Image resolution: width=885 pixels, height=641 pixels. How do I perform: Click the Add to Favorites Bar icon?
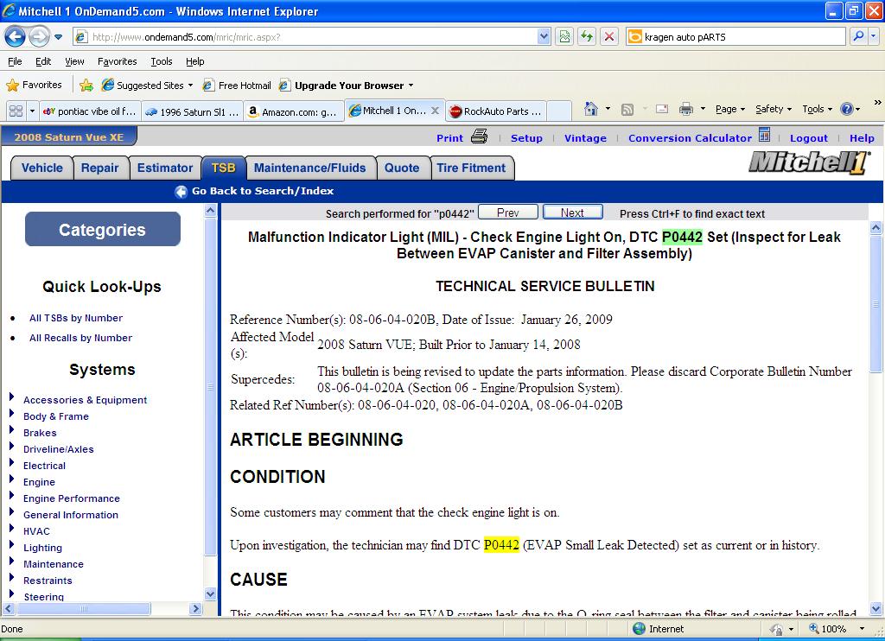click(x=86, y=86)
